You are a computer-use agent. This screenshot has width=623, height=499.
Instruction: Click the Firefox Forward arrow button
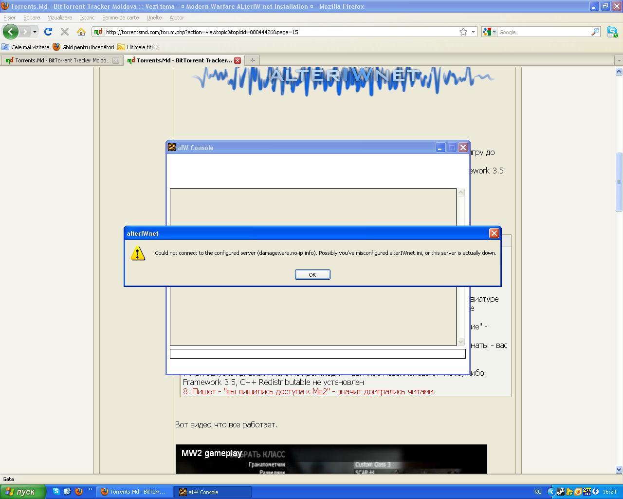(x=25, y=32)
